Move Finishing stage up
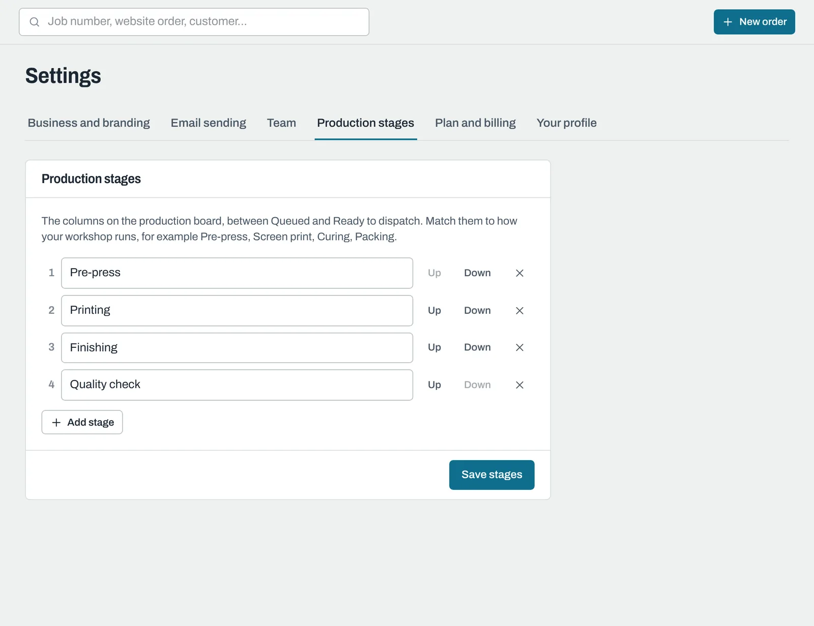 click(434, 347)
